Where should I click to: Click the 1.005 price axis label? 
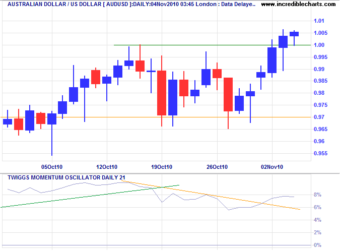(x=321, y=33)
